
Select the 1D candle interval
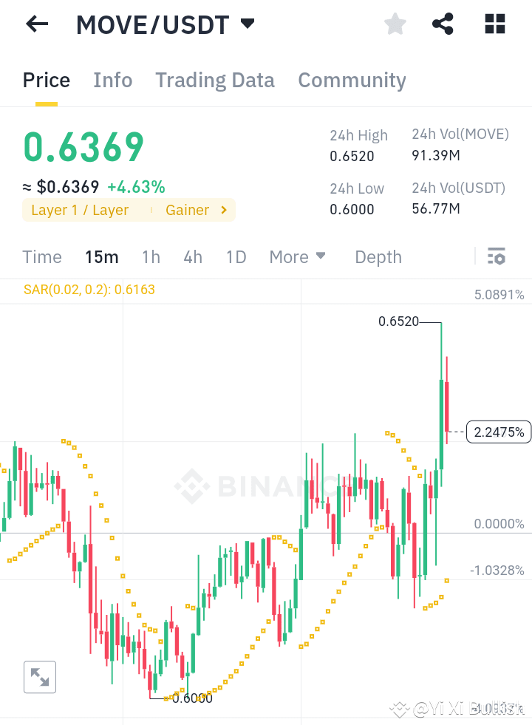236,256
